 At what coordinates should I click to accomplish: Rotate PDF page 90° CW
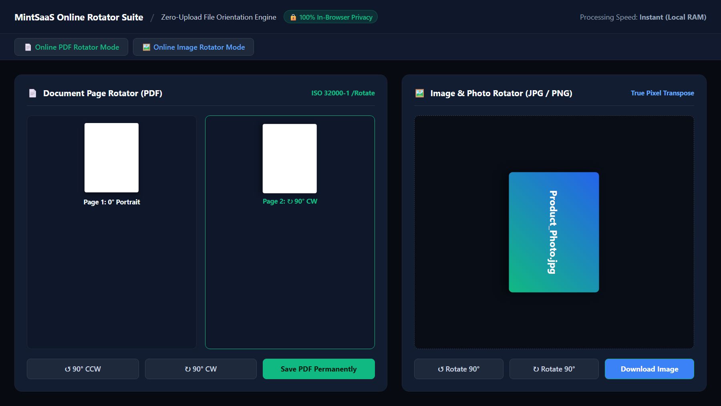coord(201,369)
